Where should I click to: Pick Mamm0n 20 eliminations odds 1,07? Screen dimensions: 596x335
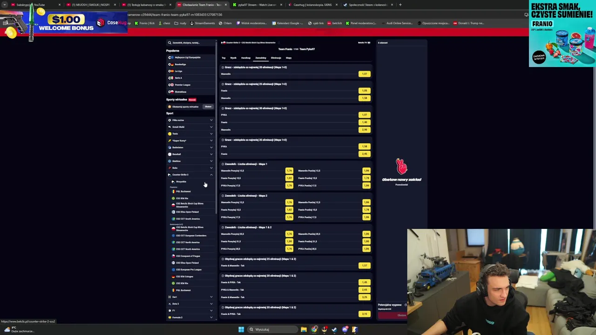point(365,74)
